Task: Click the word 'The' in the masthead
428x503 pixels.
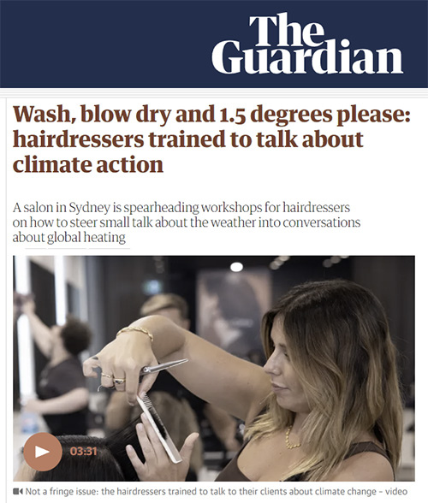Action: pyautogui.click(x=286, y=29)
